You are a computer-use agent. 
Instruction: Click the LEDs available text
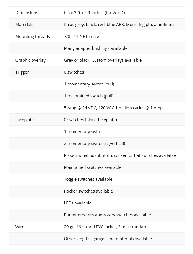pos(78,203)
